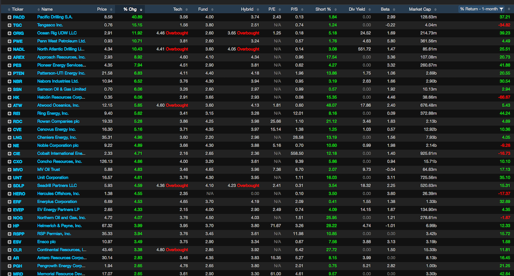Select the 48.07 Short % value for ATW

pyautogui.click(x=331, y=106)
